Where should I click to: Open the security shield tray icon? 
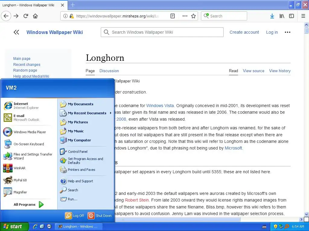click(276, 226)
